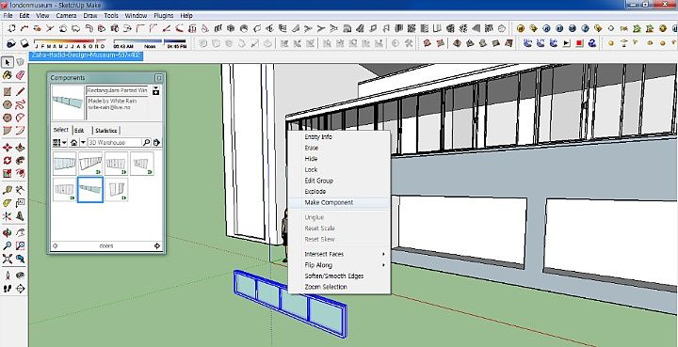Select the arrow Select tool
The width and height of the screenshot is (678, 347).
(x=8, y=63)
